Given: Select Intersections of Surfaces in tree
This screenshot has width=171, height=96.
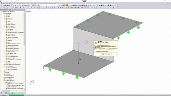Looking at the screenshot, I should pyautogui.click(x=13, y=49).
